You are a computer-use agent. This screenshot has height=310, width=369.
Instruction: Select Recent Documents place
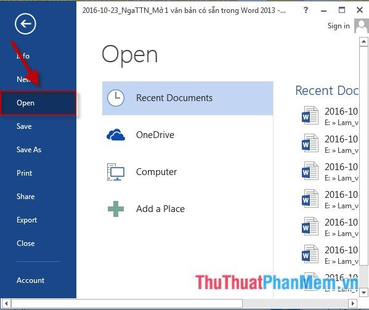pyautogui.click(x=187, y=98)
